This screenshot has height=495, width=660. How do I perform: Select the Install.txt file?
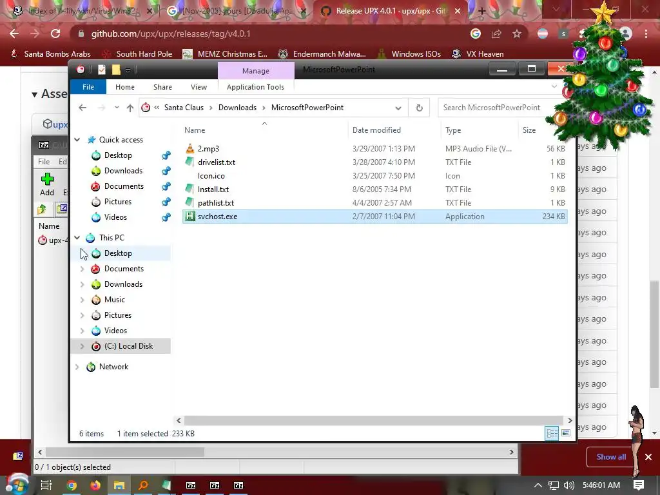(x=374, y=189)
